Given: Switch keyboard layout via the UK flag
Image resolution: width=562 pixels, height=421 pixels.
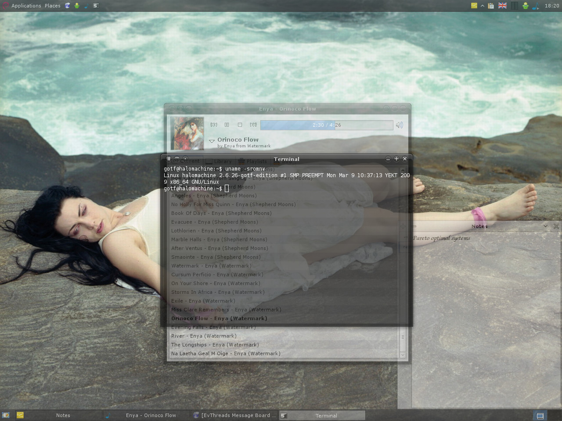Looking at the screenshot, I should 502,6.
